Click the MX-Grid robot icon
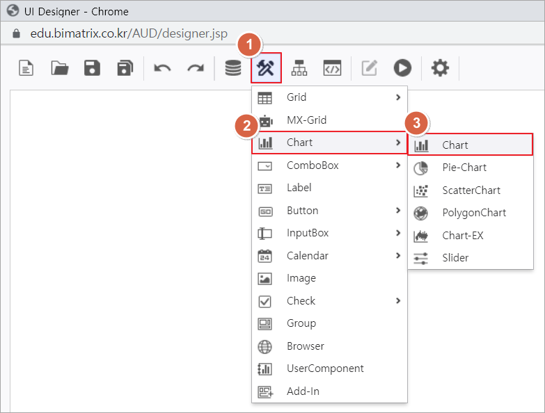The height and width of the screenshot is (413, 545). tap(266, 121)
